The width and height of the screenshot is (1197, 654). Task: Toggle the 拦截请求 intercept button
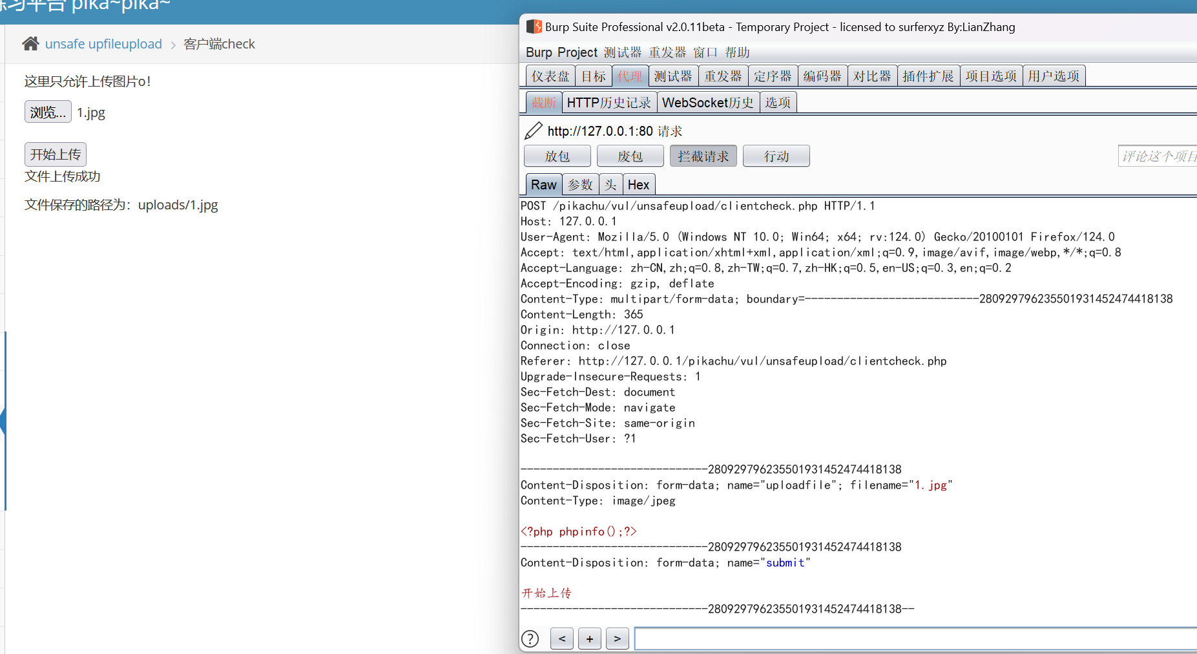[703, 156]
